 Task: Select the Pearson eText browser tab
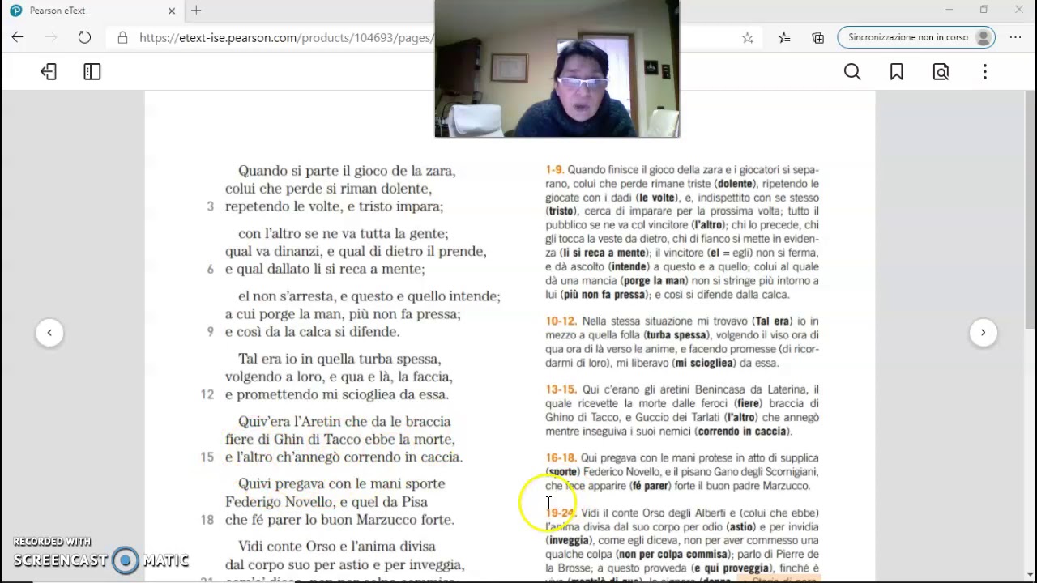(93, 11)
